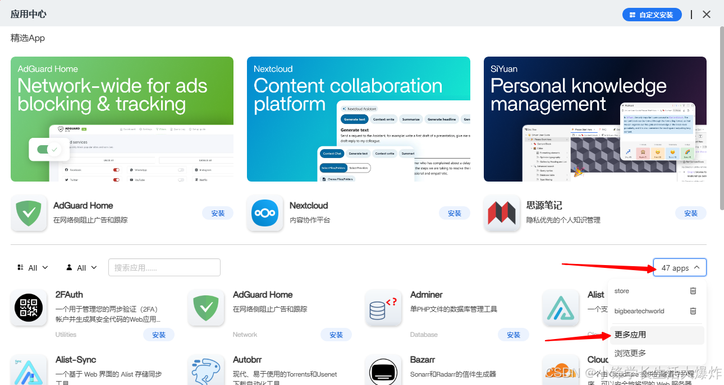Click the AdGuard Home shield icon in featured apps
The width and height of the screenshot is (724, 385).
pyautogui.click(x=29, y=213)
